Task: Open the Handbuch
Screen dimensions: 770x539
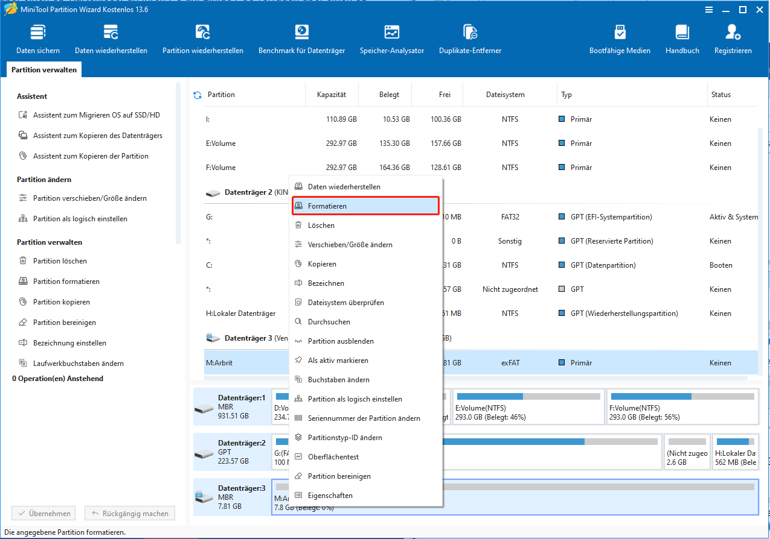Action: 682,40
